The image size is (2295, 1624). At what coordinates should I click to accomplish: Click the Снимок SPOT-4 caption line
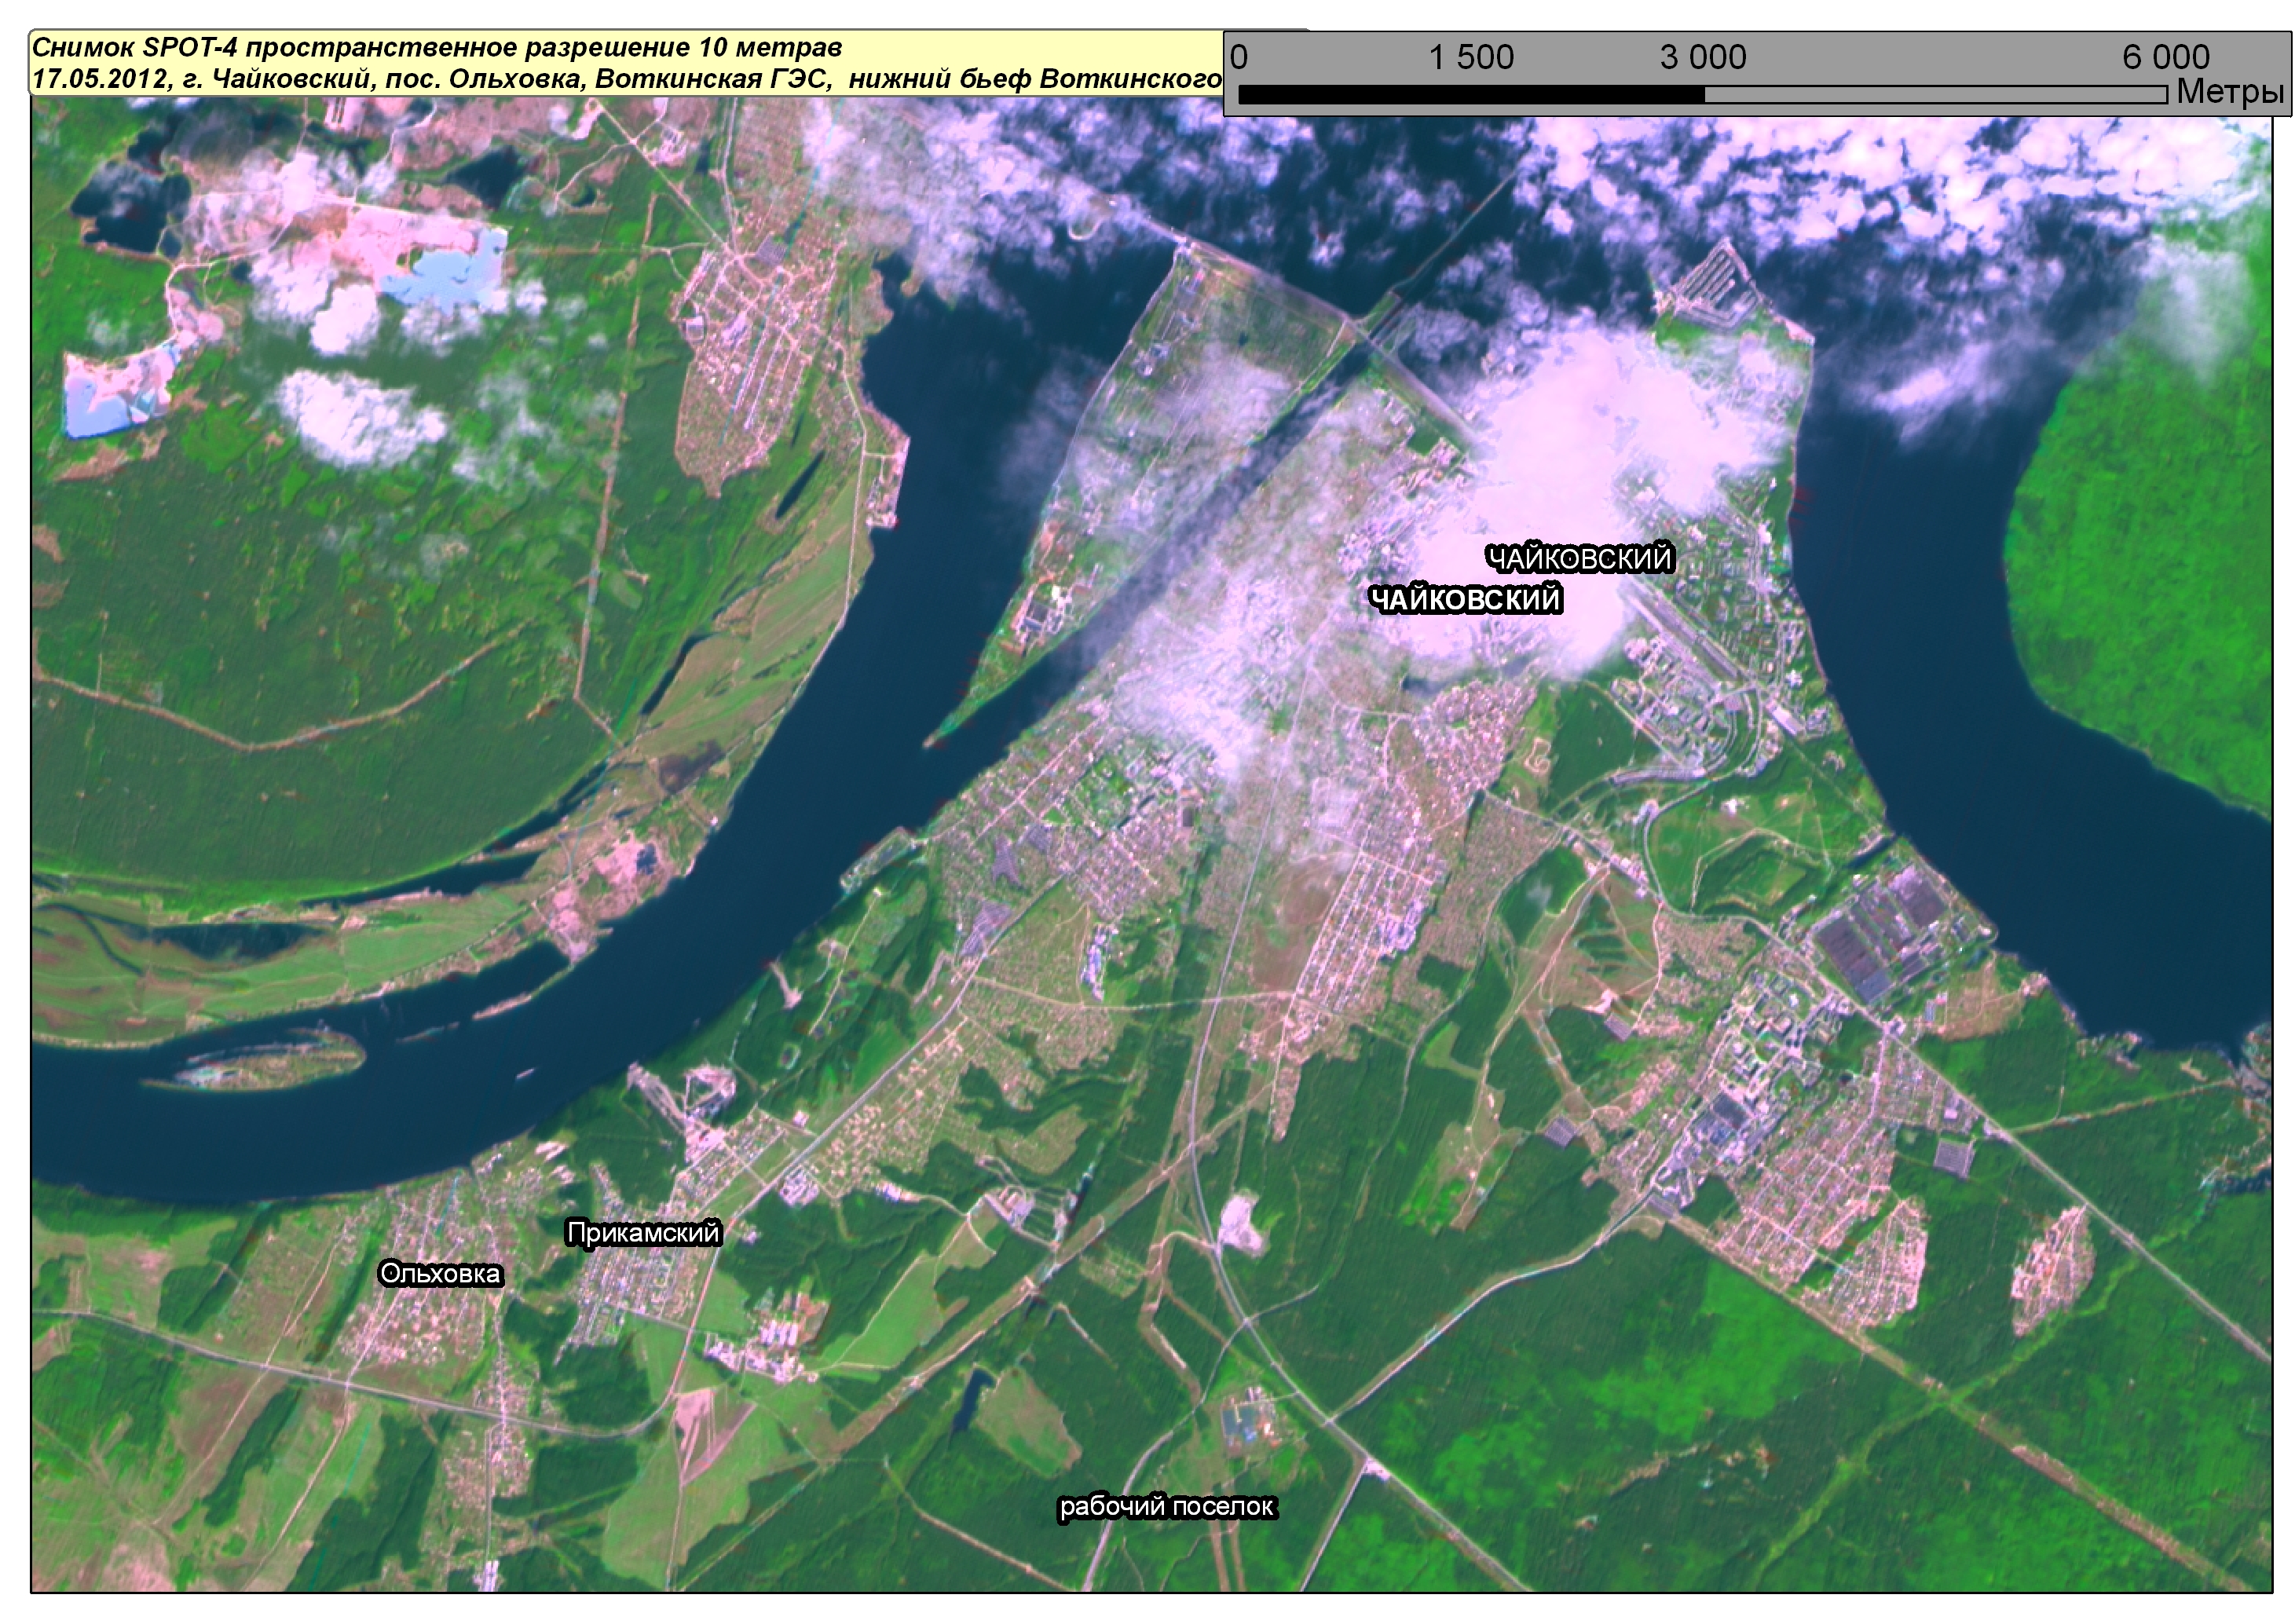point(438,48)
